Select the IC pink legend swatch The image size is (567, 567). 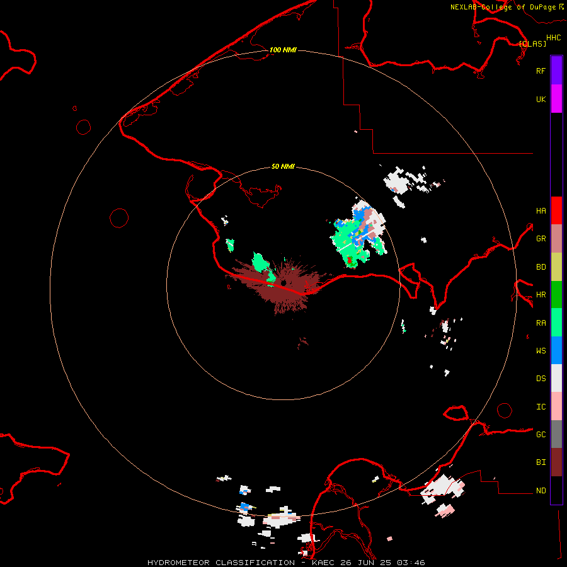click(x=556, y=406)
